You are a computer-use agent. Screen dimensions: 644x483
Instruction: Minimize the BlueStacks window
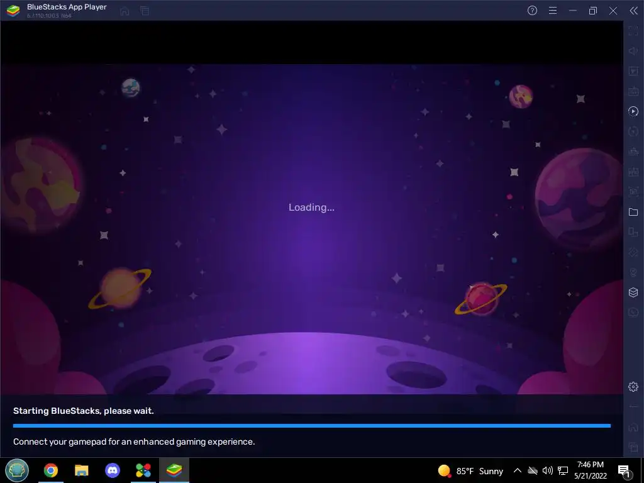[573, 11]
